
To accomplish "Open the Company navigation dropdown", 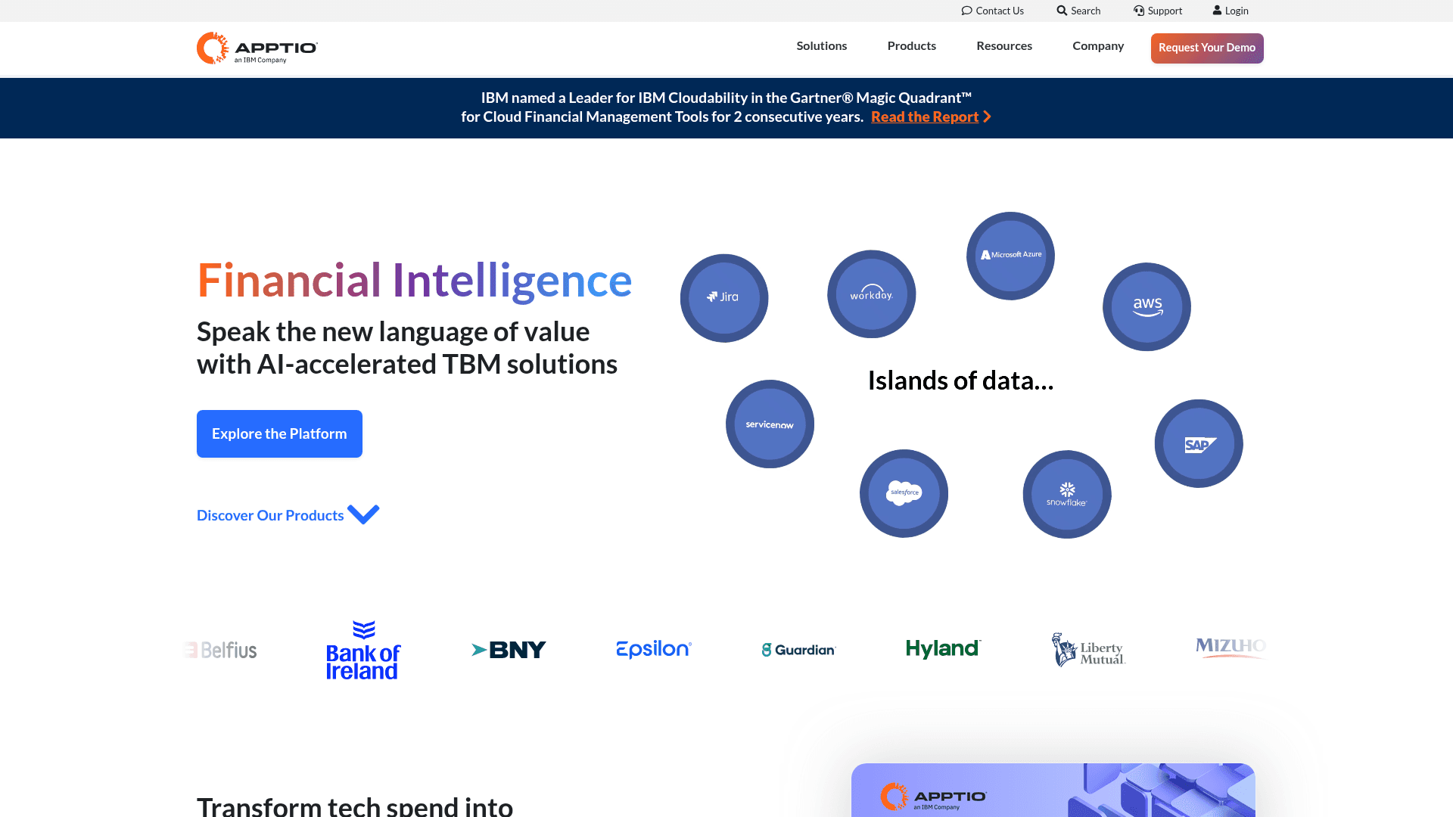I will [x=1098, y=45].
